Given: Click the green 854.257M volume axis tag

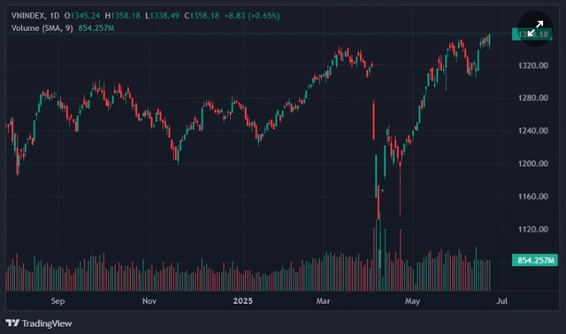Looking at the screenshot, I should [x=534, y=261].
